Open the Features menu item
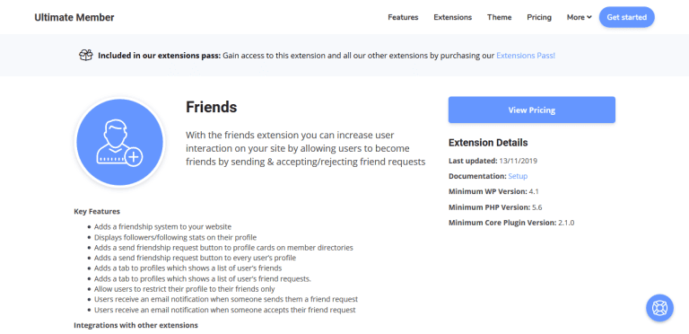Screen dimensions: 689x334 pyautogui.click(x=403, y=18)
